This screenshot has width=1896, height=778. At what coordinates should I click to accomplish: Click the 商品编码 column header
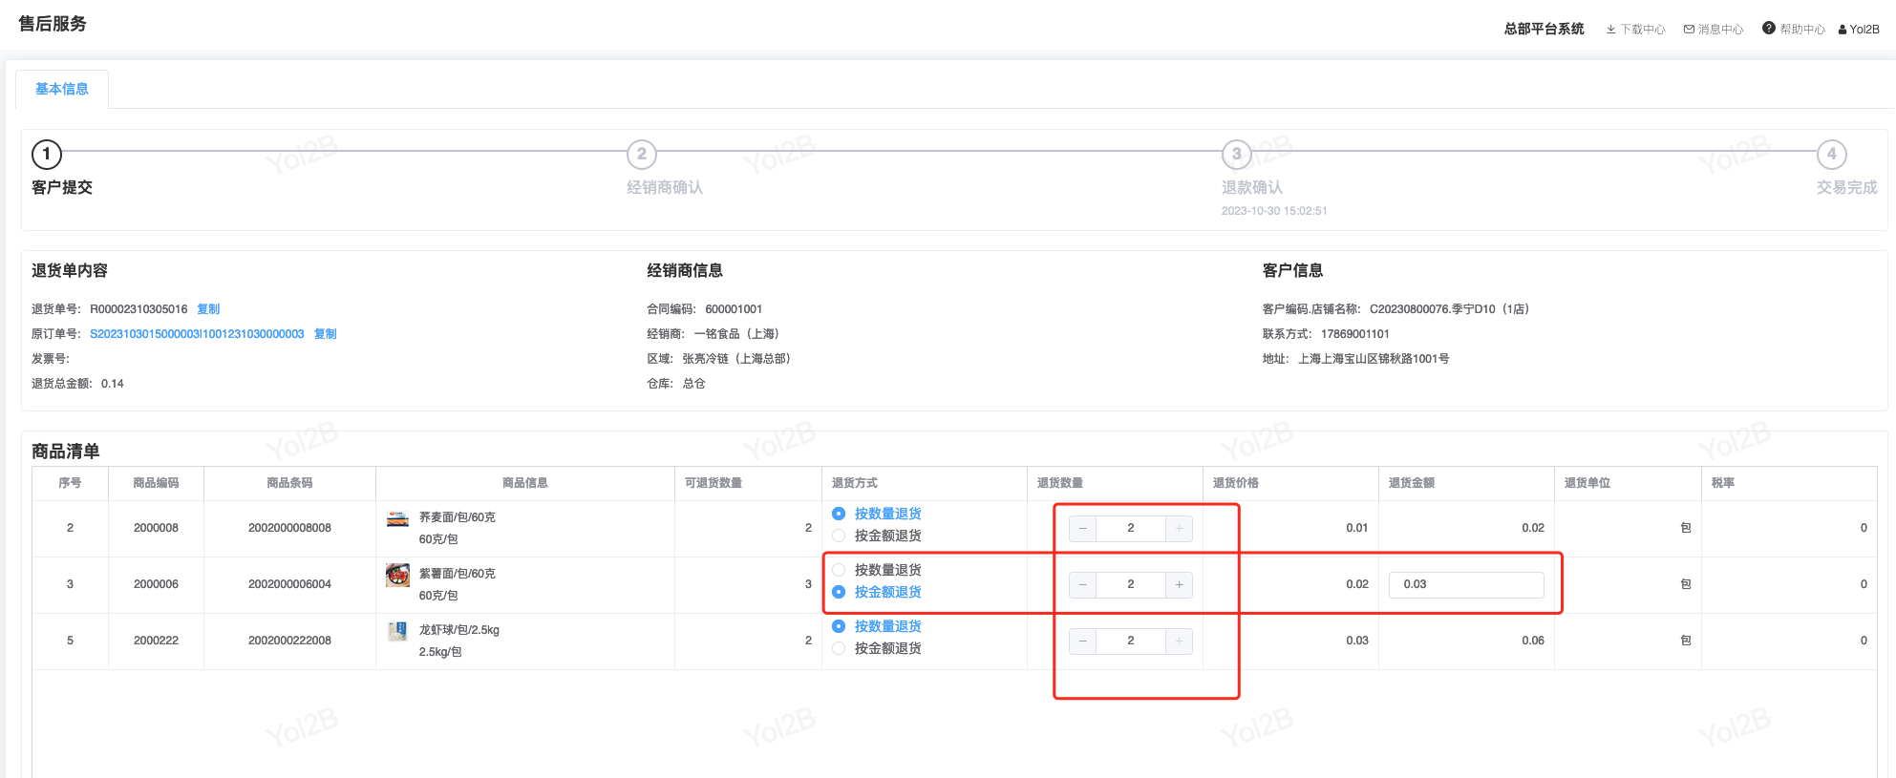(157, 483)
